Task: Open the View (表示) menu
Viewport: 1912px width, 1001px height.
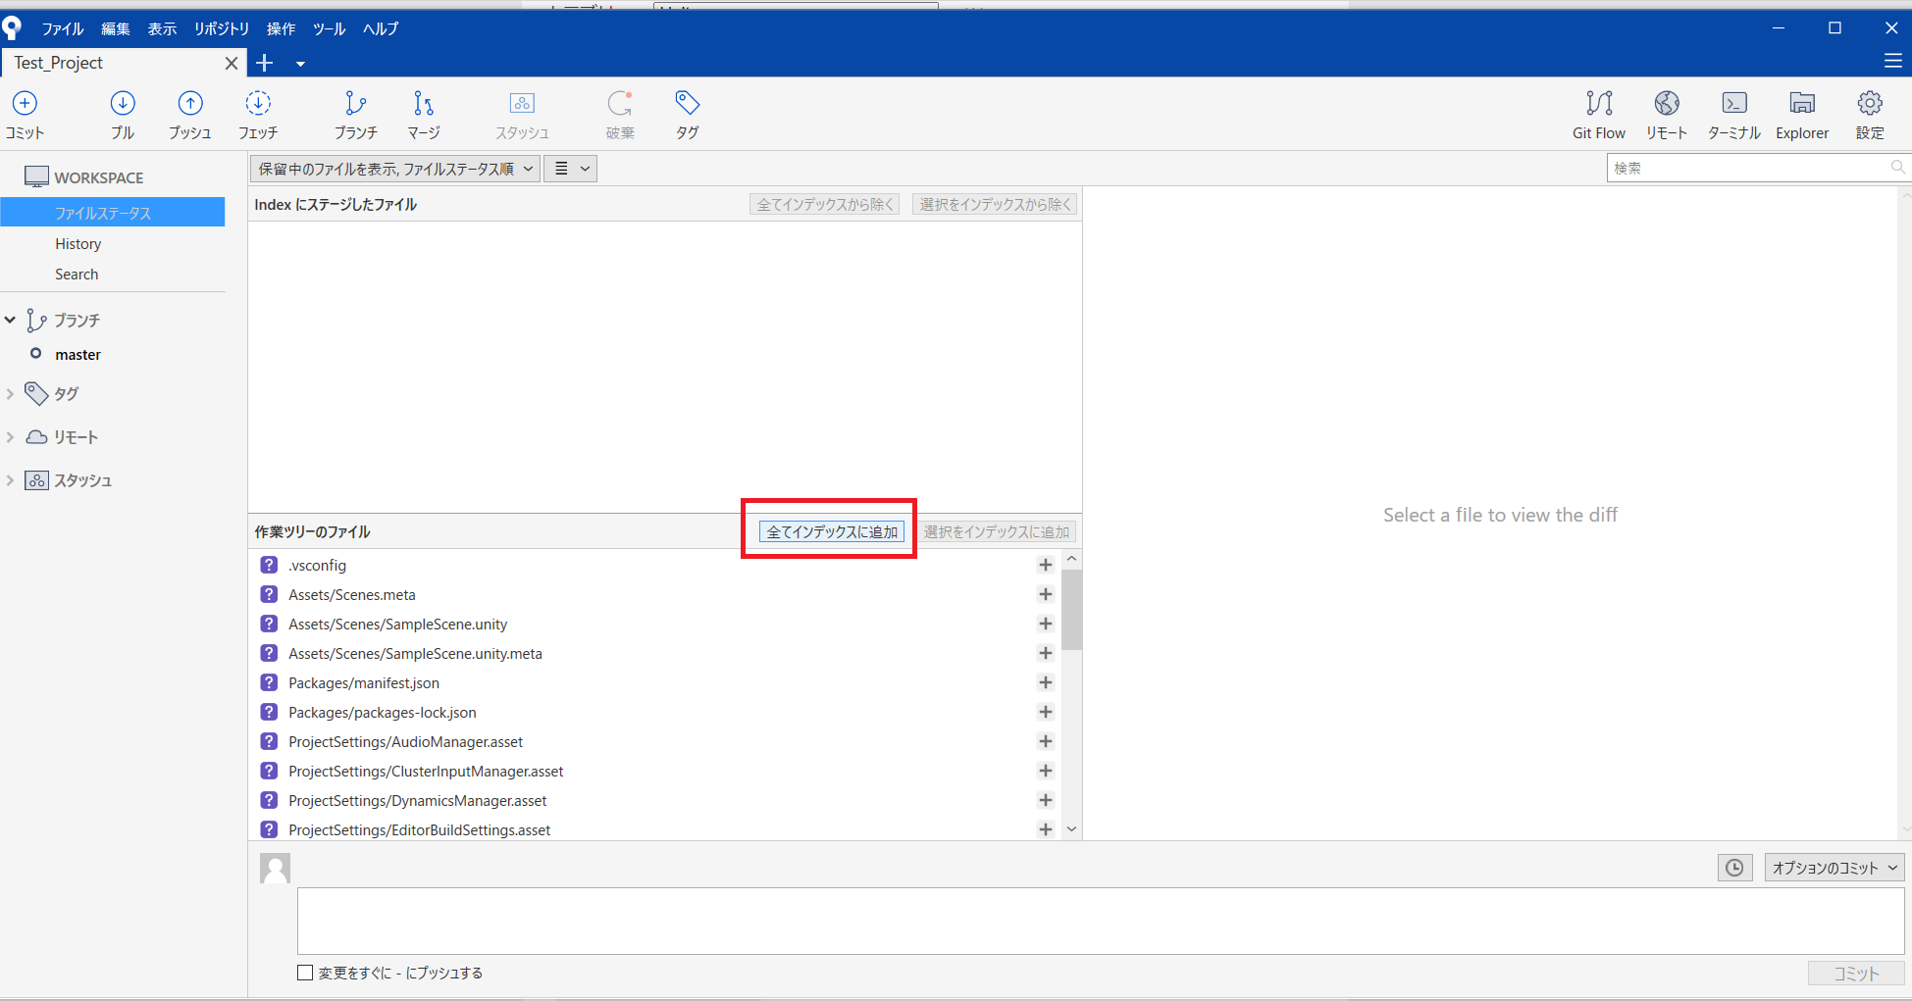Action: pyautogui.click(x=162, y=28)
